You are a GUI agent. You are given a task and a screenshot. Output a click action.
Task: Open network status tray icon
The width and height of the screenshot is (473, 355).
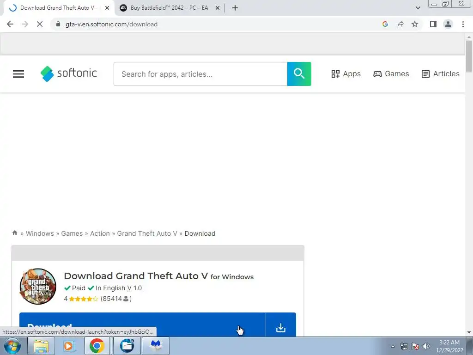[404, 346]
